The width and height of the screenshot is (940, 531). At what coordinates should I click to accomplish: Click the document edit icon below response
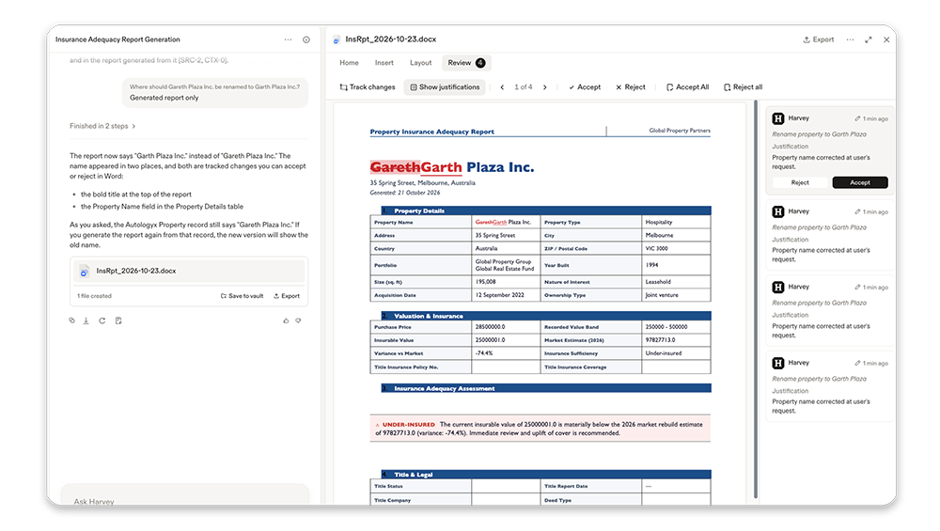point(118,320)
